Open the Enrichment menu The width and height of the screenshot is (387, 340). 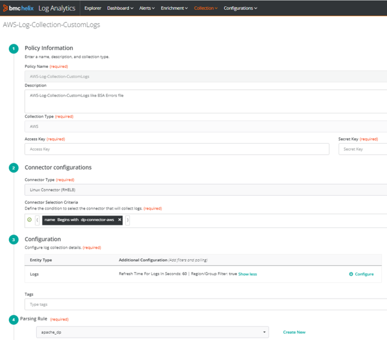click(x=174, y=8)
